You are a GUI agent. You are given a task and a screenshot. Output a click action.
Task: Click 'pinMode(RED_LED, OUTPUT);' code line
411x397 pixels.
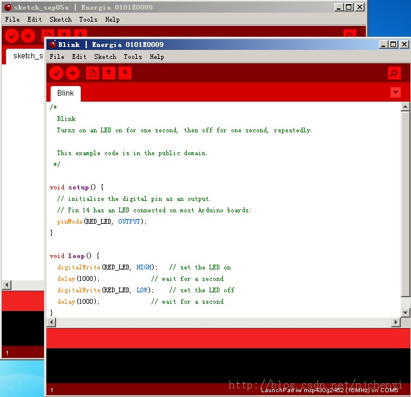coord(102,221)
